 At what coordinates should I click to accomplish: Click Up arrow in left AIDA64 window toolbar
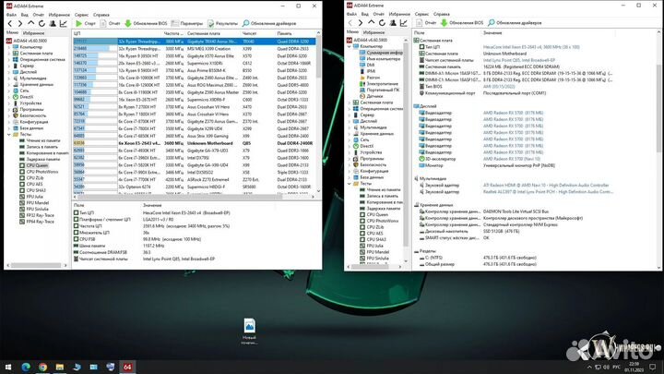pyautogui.click(x=31, y=23)
